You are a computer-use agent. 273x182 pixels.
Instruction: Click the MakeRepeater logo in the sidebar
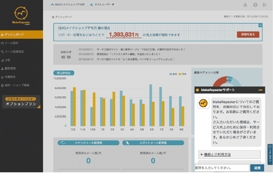point(21,15)
